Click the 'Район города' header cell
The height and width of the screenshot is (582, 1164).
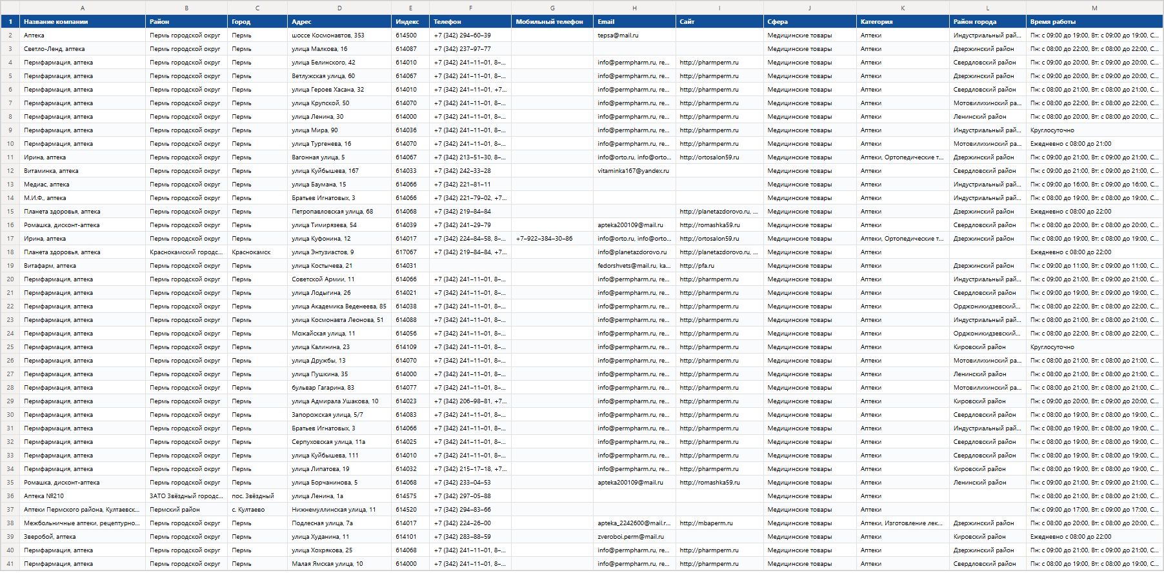pos(988,22)
